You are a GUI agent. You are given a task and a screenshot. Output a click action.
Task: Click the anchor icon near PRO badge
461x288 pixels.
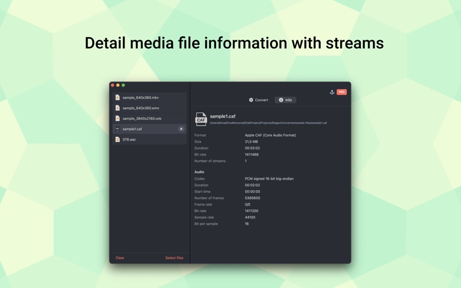coord(332,92)
